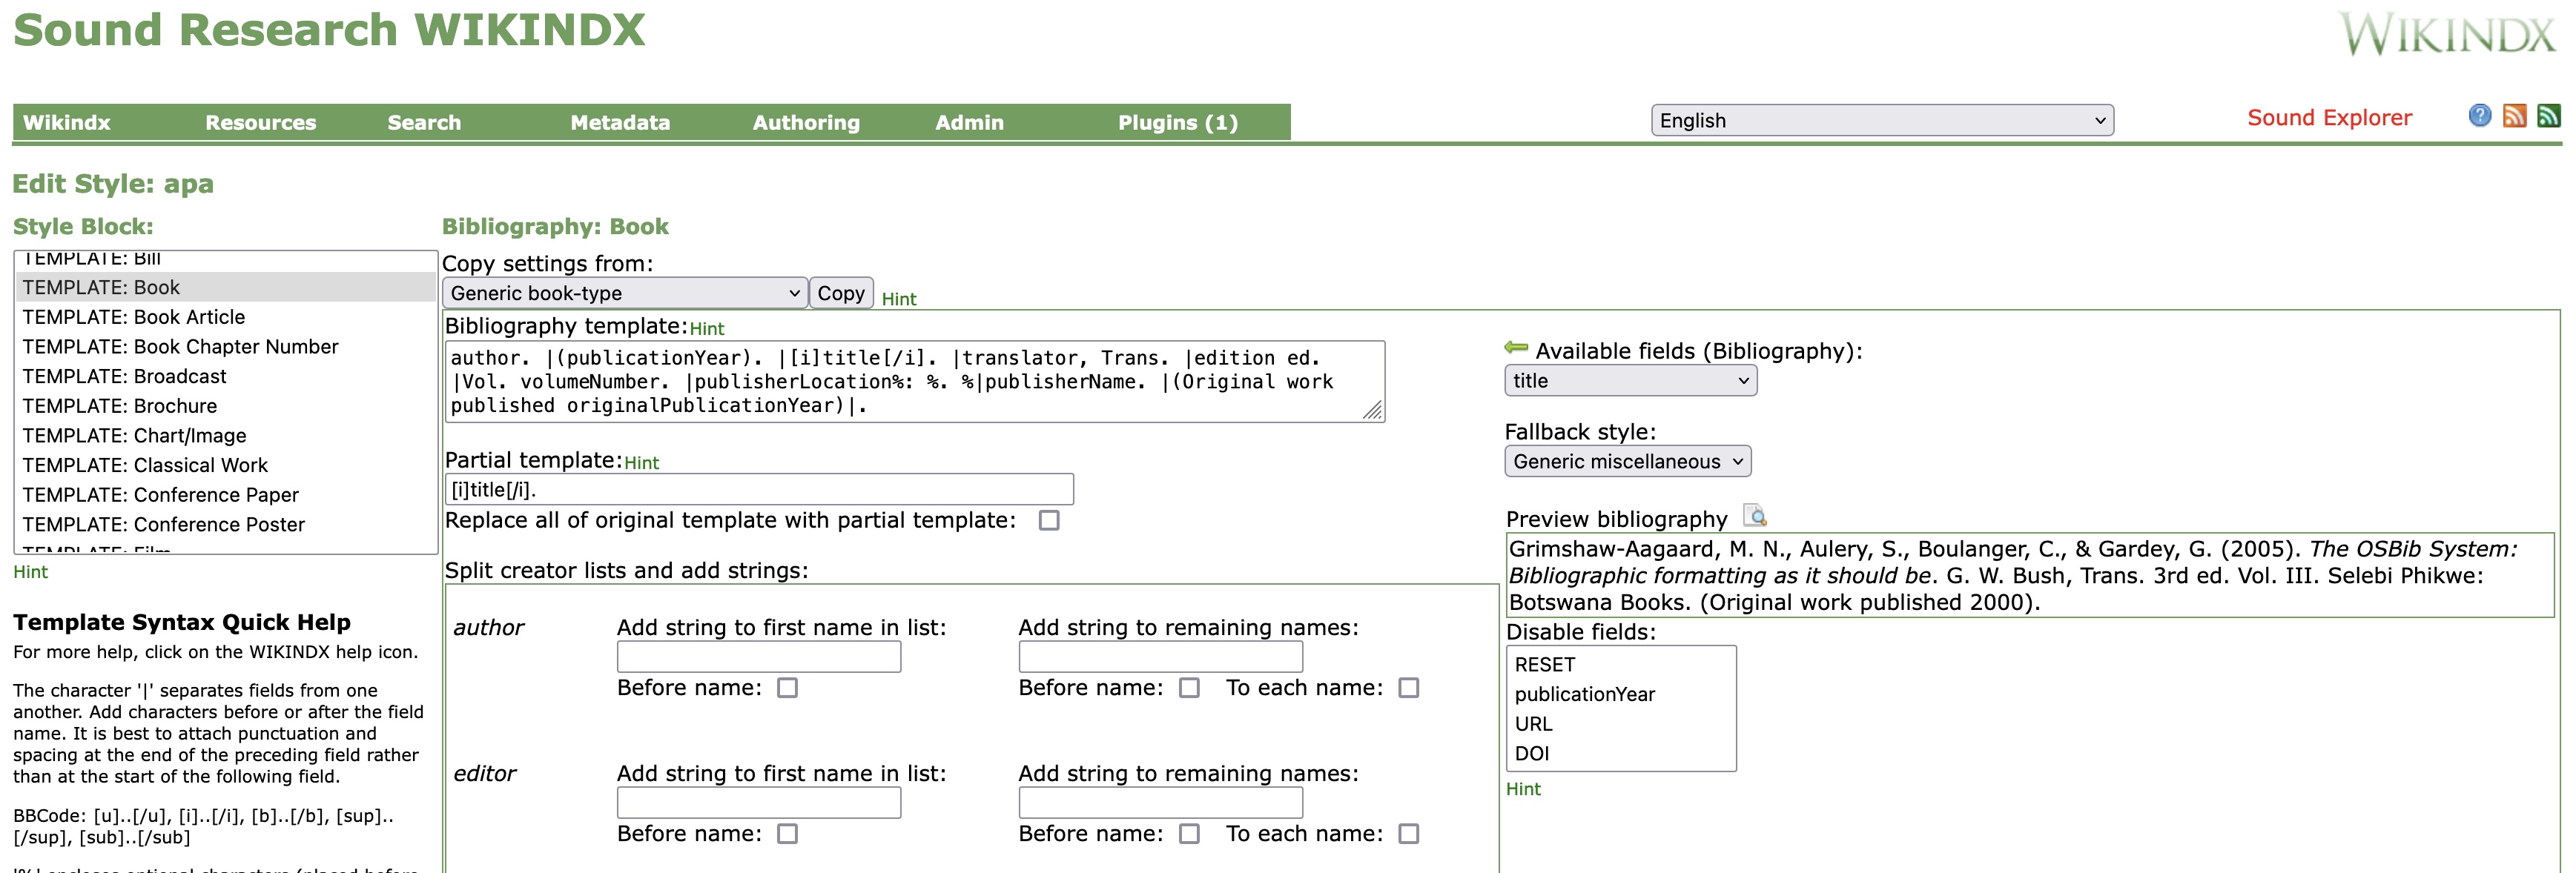Click the orange RSS feed icon
This screenshot has height=873, width=2576.
pyautogui.click(x=2514, y=116)
